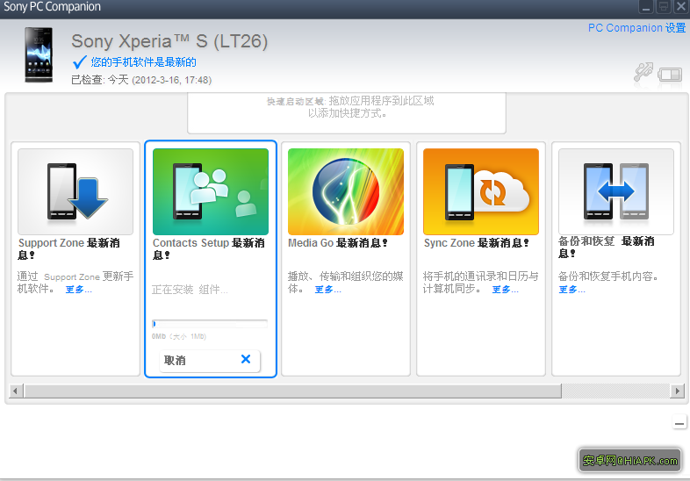690x481 pixels.
Task: Click the scrollbar left arrow
Action: coord(16,391)
